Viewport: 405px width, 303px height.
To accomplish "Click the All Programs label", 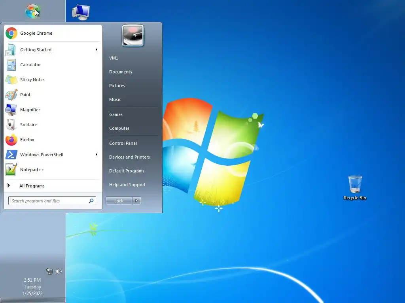I will [x=32, y=186].
